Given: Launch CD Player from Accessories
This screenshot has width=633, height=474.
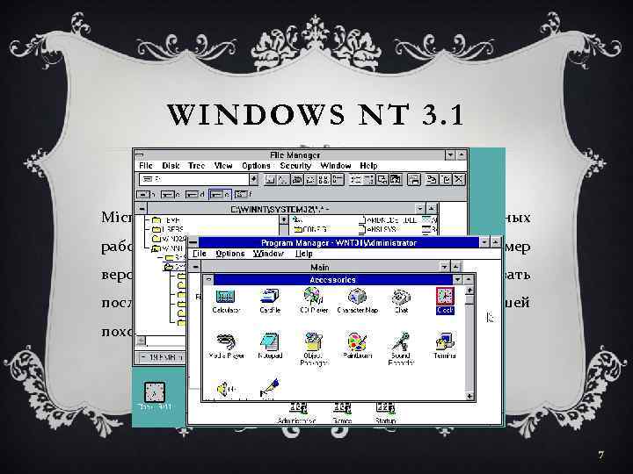Looking at the screenshot, I should tap(314, 301).
